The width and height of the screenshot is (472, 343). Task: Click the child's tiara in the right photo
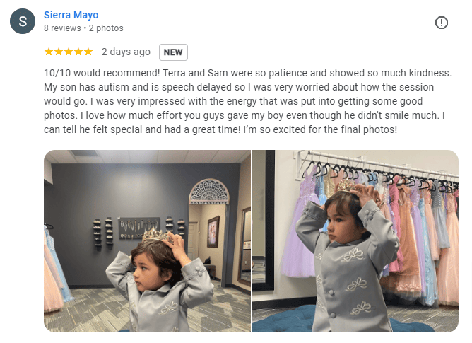(x=346, y=186)
